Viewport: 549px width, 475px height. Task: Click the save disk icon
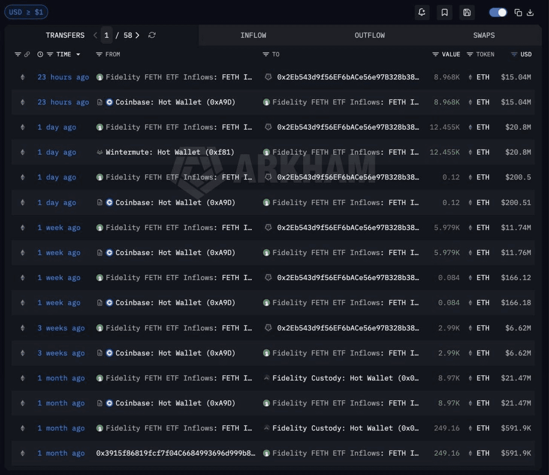(x=467, y=12)
